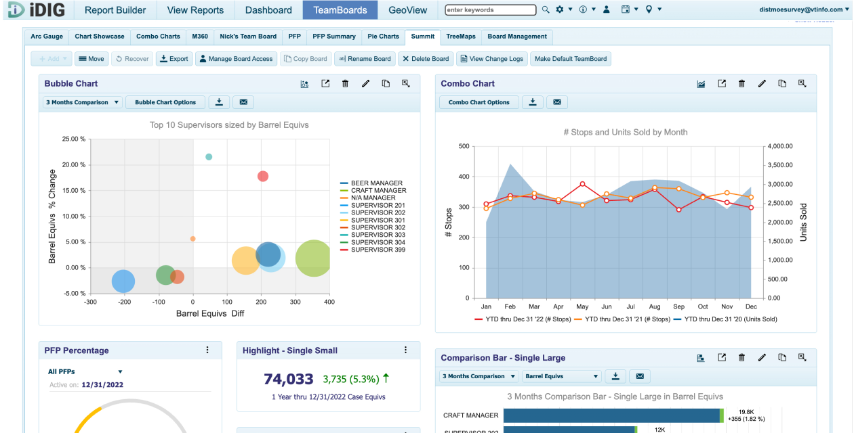
Task: Toggle YTD thru Dec 31 '21 (# Stops) legend
Action: [628, 319]
